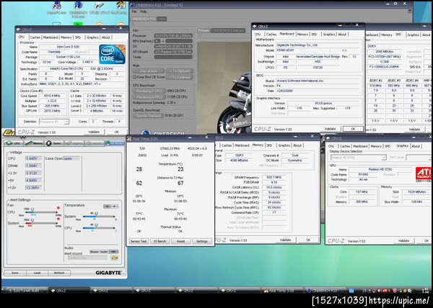433x308 pixels.
Task: Click OpenGL Standard benchmark button
Action: click(x=148, y=116)
